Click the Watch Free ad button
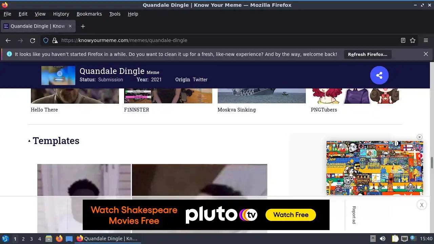Image resolution: width=434 pixels, height=244 pixels. point(291,215)
